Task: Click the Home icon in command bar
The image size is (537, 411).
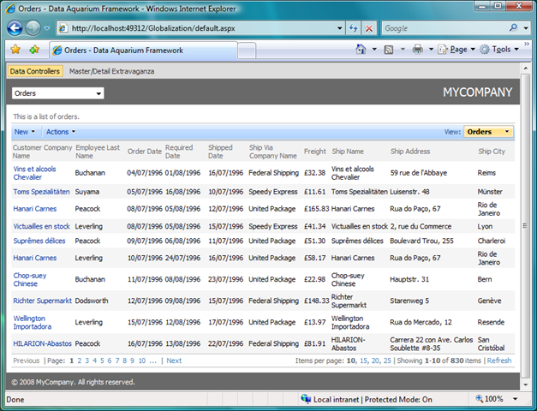Action: click(361, 50)
